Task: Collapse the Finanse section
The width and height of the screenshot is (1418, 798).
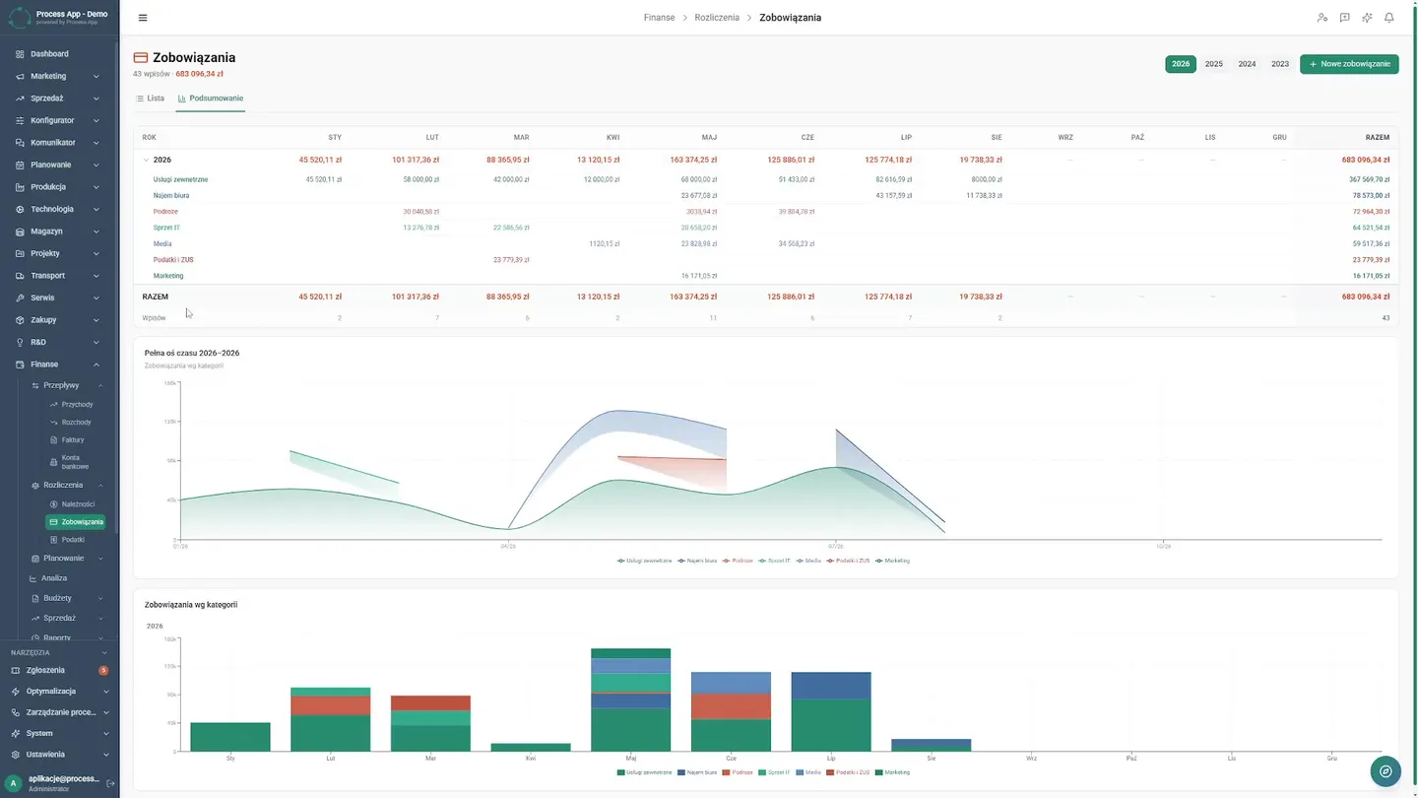Action: click(59, 365)
